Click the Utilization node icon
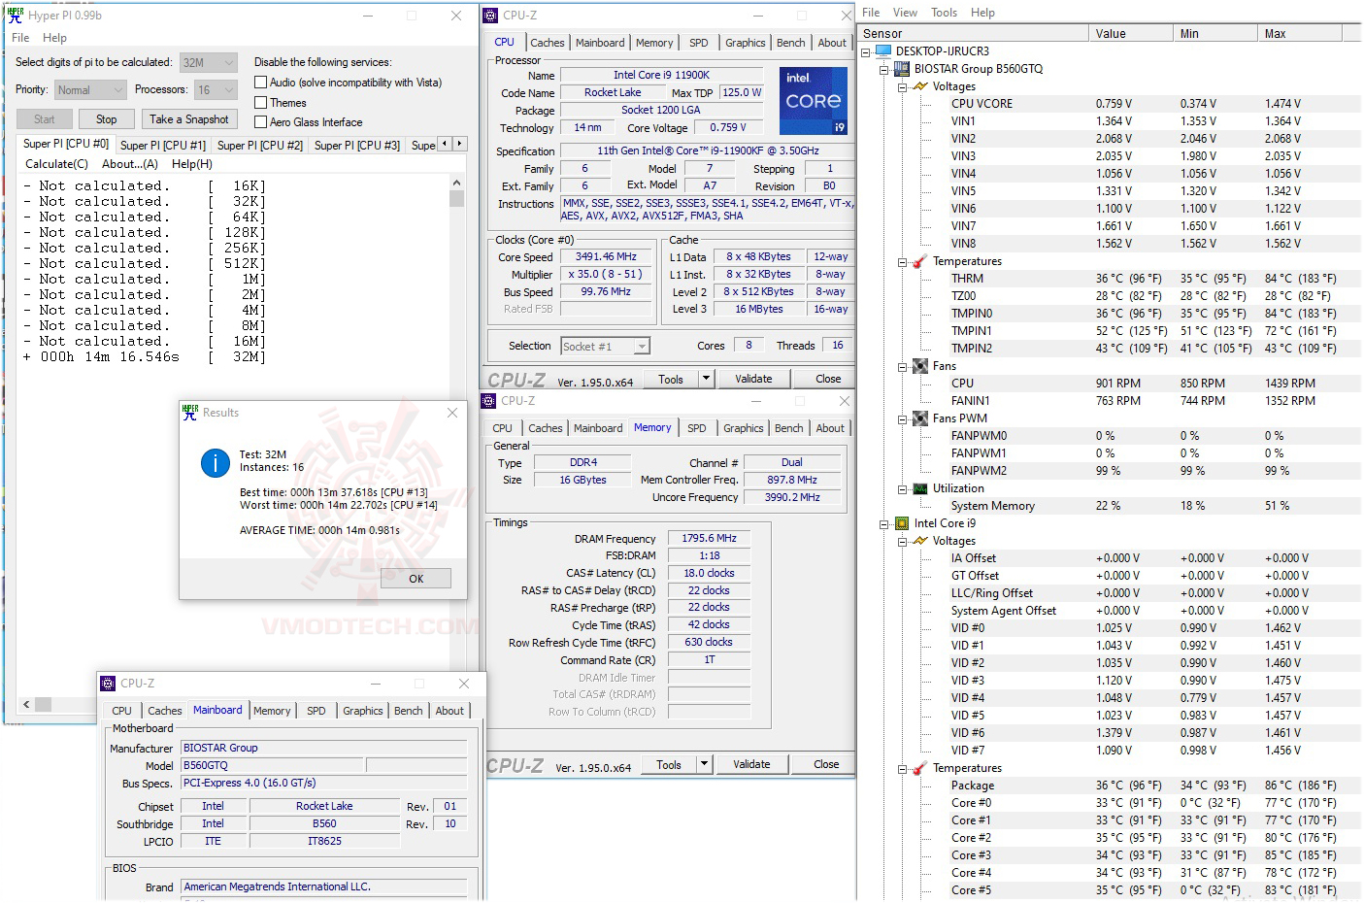This screenshot has width=1364, height=903. point(919,488)
